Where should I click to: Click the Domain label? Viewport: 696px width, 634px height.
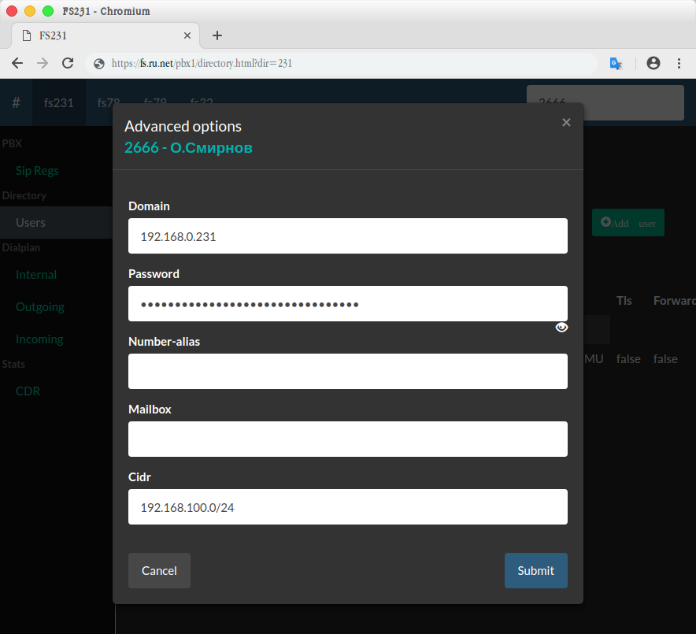pos(149,206)
